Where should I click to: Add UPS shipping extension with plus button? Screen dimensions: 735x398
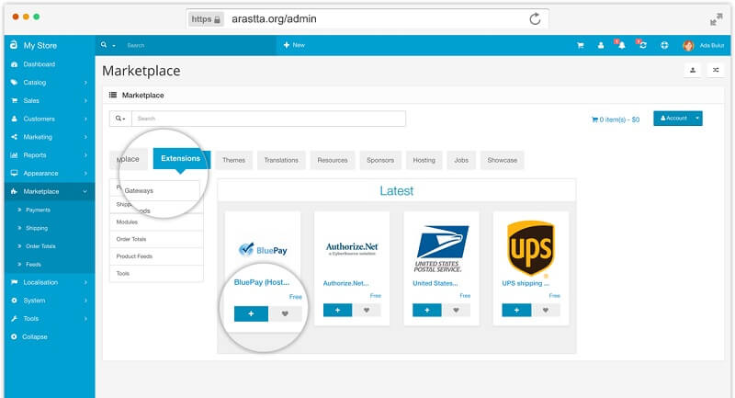point(516,310)
